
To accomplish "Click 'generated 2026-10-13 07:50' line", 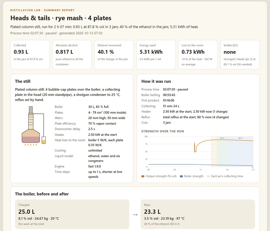I will pyautogui.click(x=81, y=33).
